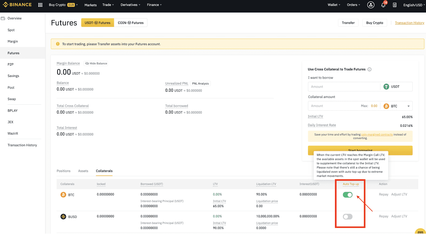The height and width of the screenshot is (234, 426).
Task: Open the notifications bell icon
Action: 383,5
